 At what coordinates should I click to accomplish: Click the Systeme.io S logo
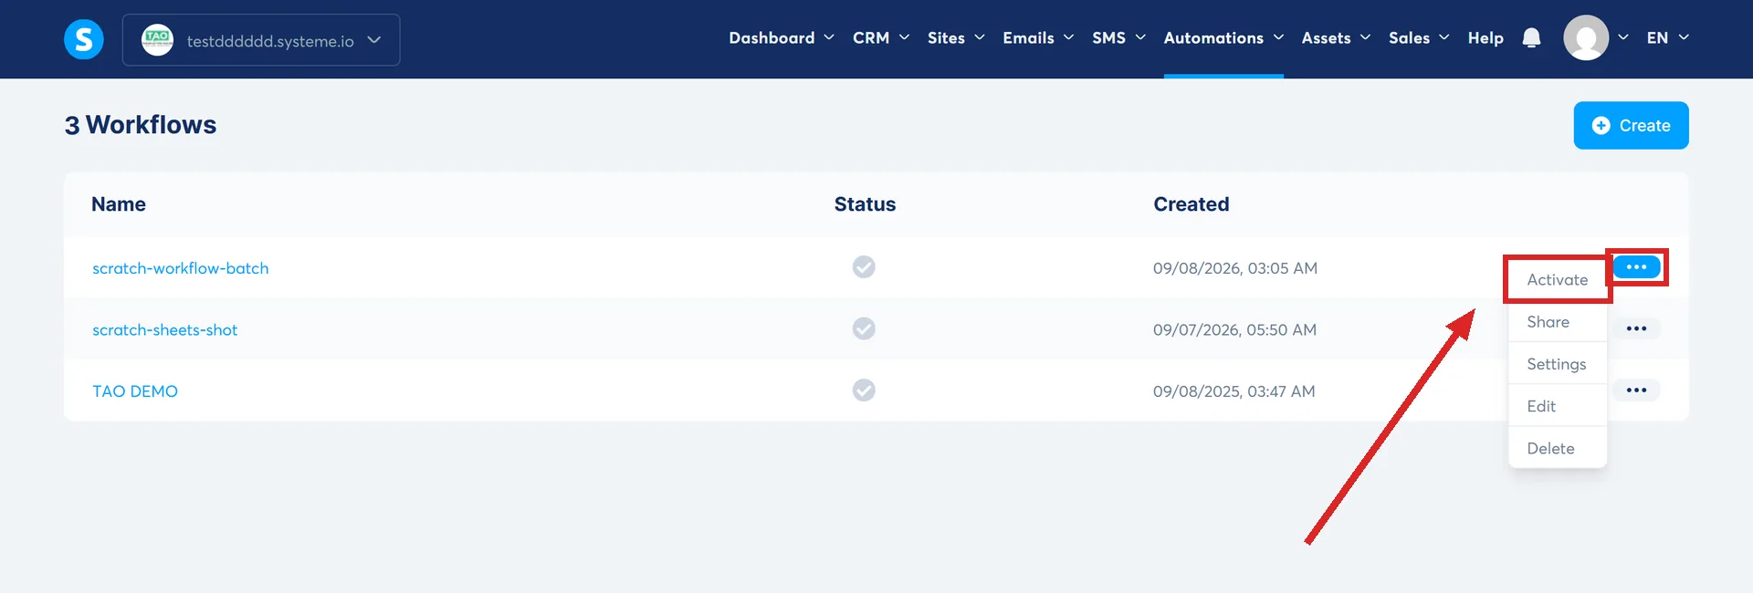(x=84, y=39)
